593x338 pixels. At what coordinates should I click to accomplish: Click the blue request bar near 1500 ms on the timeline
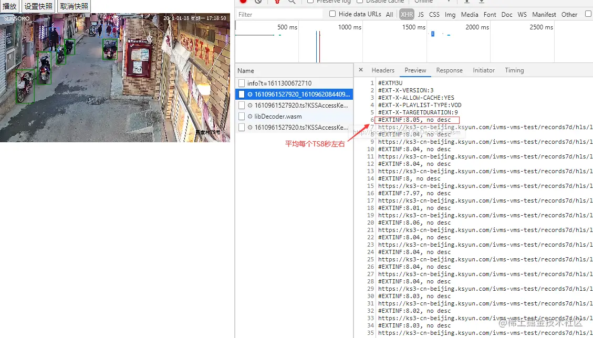433,34
